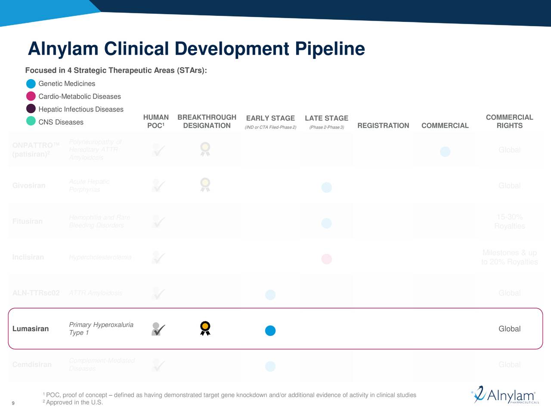Screen dimensions: 551x413
Task: Open the POC footnote definition link
Action: click(x=229, y=395)
